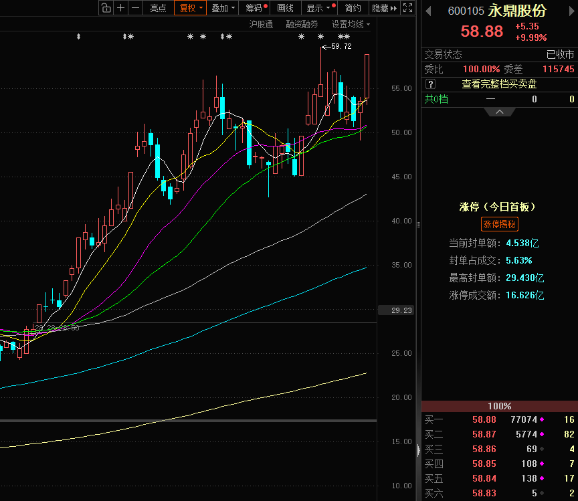Open the 设置均线 dropdown
Viewport: 578px width, 501px height.
[x=351, y=24]
